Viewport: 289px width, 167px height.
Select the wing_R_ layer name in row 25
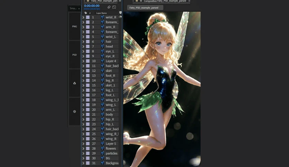coord(112,134)
